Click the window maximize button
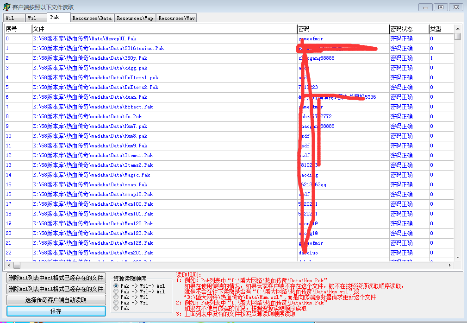Image resolution: width=467 pixels, height=323 pixels. [x=441, y=7]
